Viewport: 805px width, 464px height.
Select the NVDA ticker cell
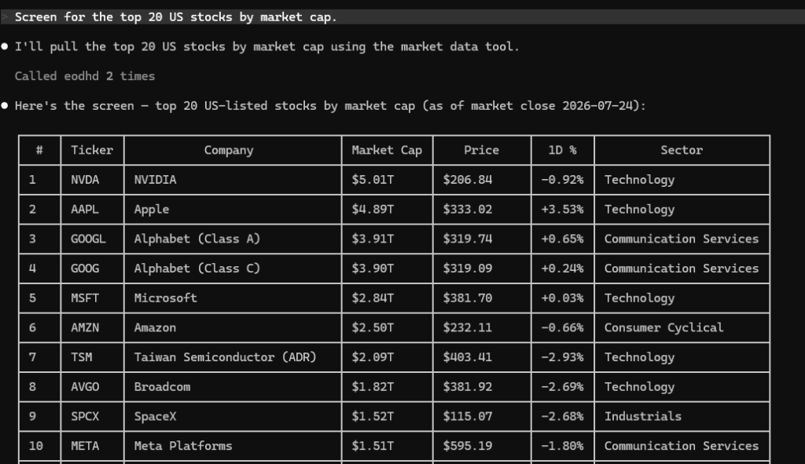click(x=92, y=180)
